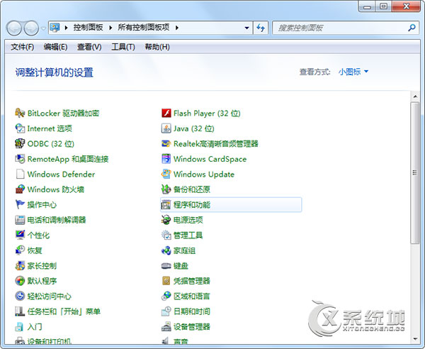Expand the root arrow before 控制面板
The height and width of the screenshot is (349, 425).
pos(66,28)
